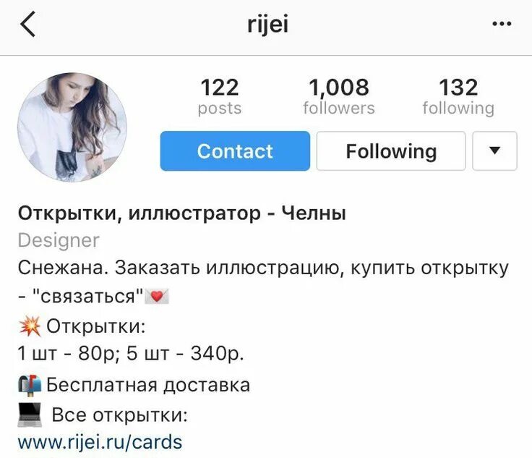Screen dimensions: 532x458
Task: Tap the blue Contact button
Action: 235,150
